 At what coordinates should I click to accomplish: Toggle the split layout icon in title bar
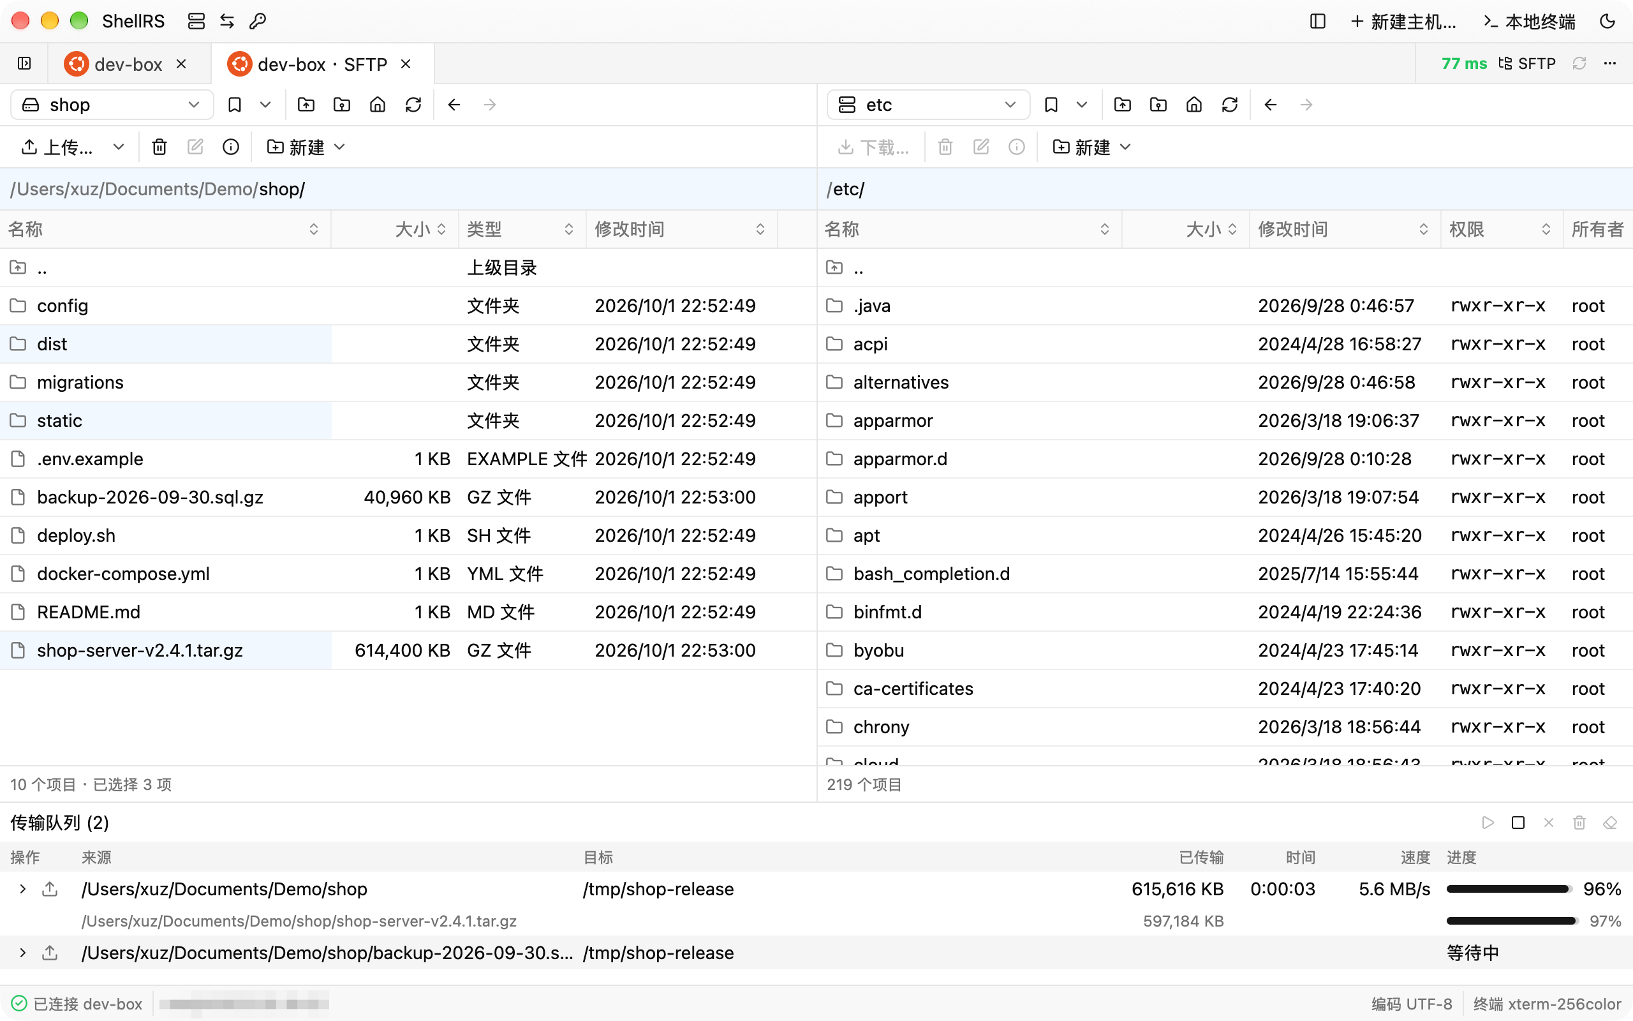coord(1317,22)
